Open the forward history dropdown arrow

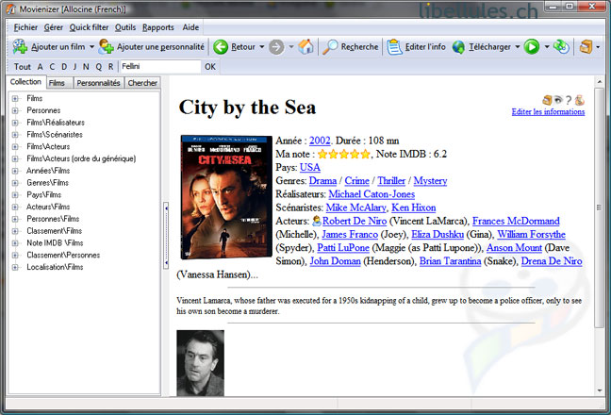(291, 47)
